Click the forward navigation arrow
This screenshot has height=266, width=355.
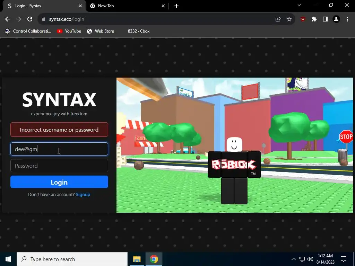click(19, 19)
